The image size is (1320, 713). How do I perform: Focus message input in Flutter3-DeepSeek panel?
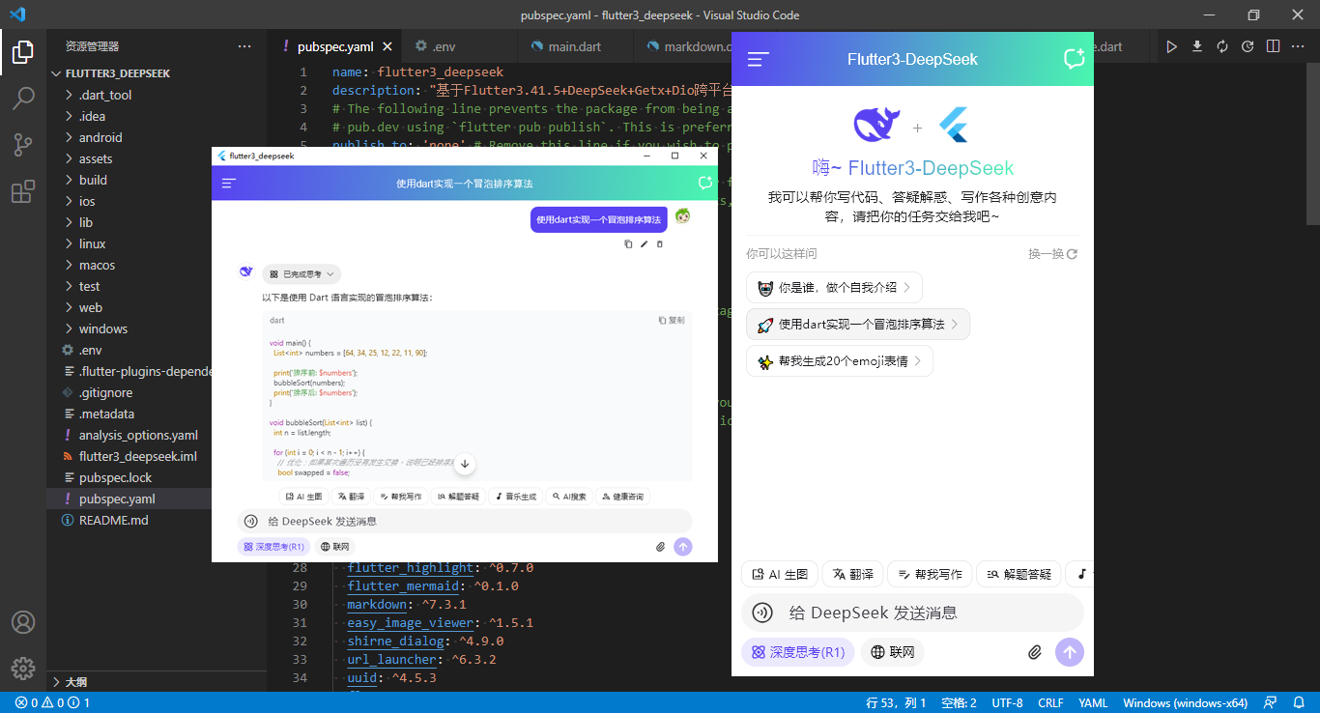pos(912,613)
